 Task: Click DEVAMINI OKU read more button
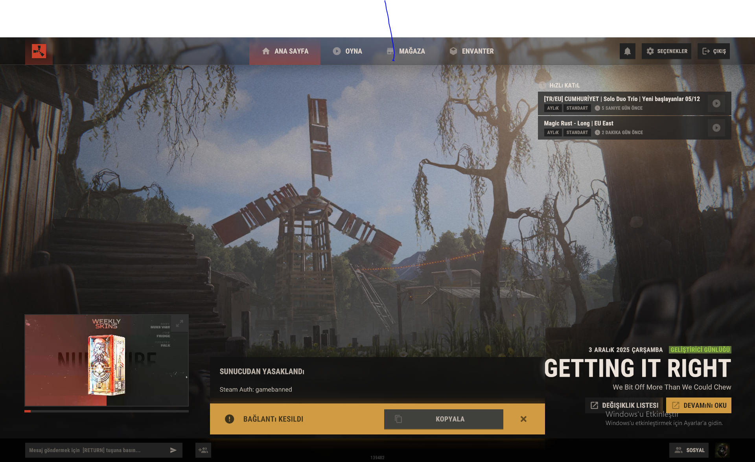tap(699, 405)
